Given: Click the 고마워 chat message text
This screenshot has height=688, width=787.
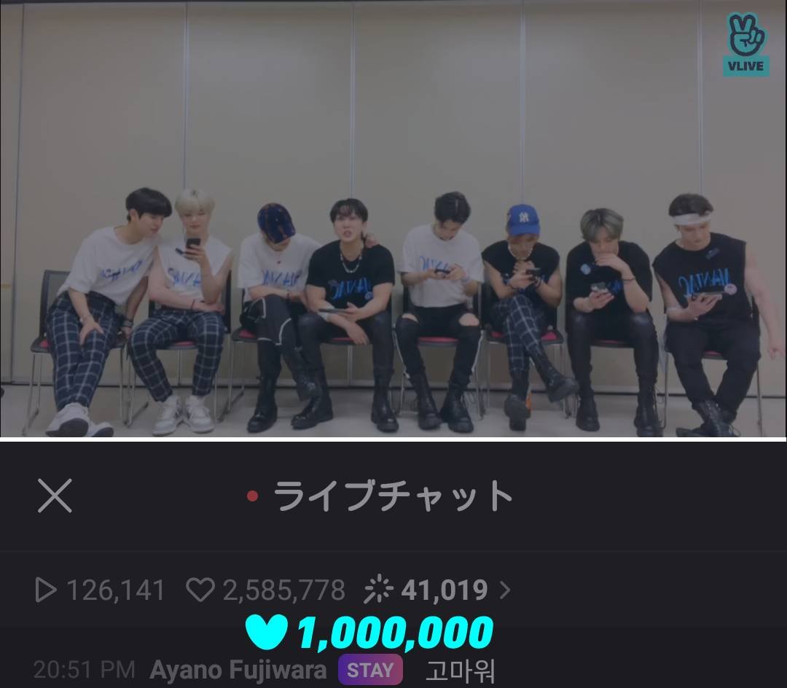Looking at the screenshot, I should (461, 671).
